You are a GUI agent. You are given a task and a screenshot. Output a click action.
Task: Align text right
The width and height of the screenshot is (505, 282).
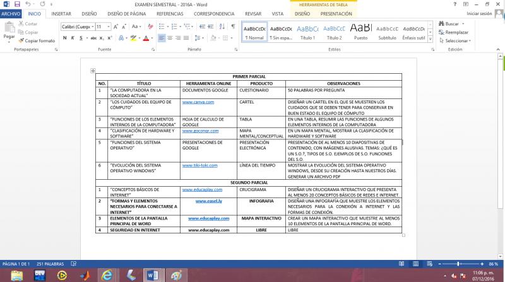[178, 38]
